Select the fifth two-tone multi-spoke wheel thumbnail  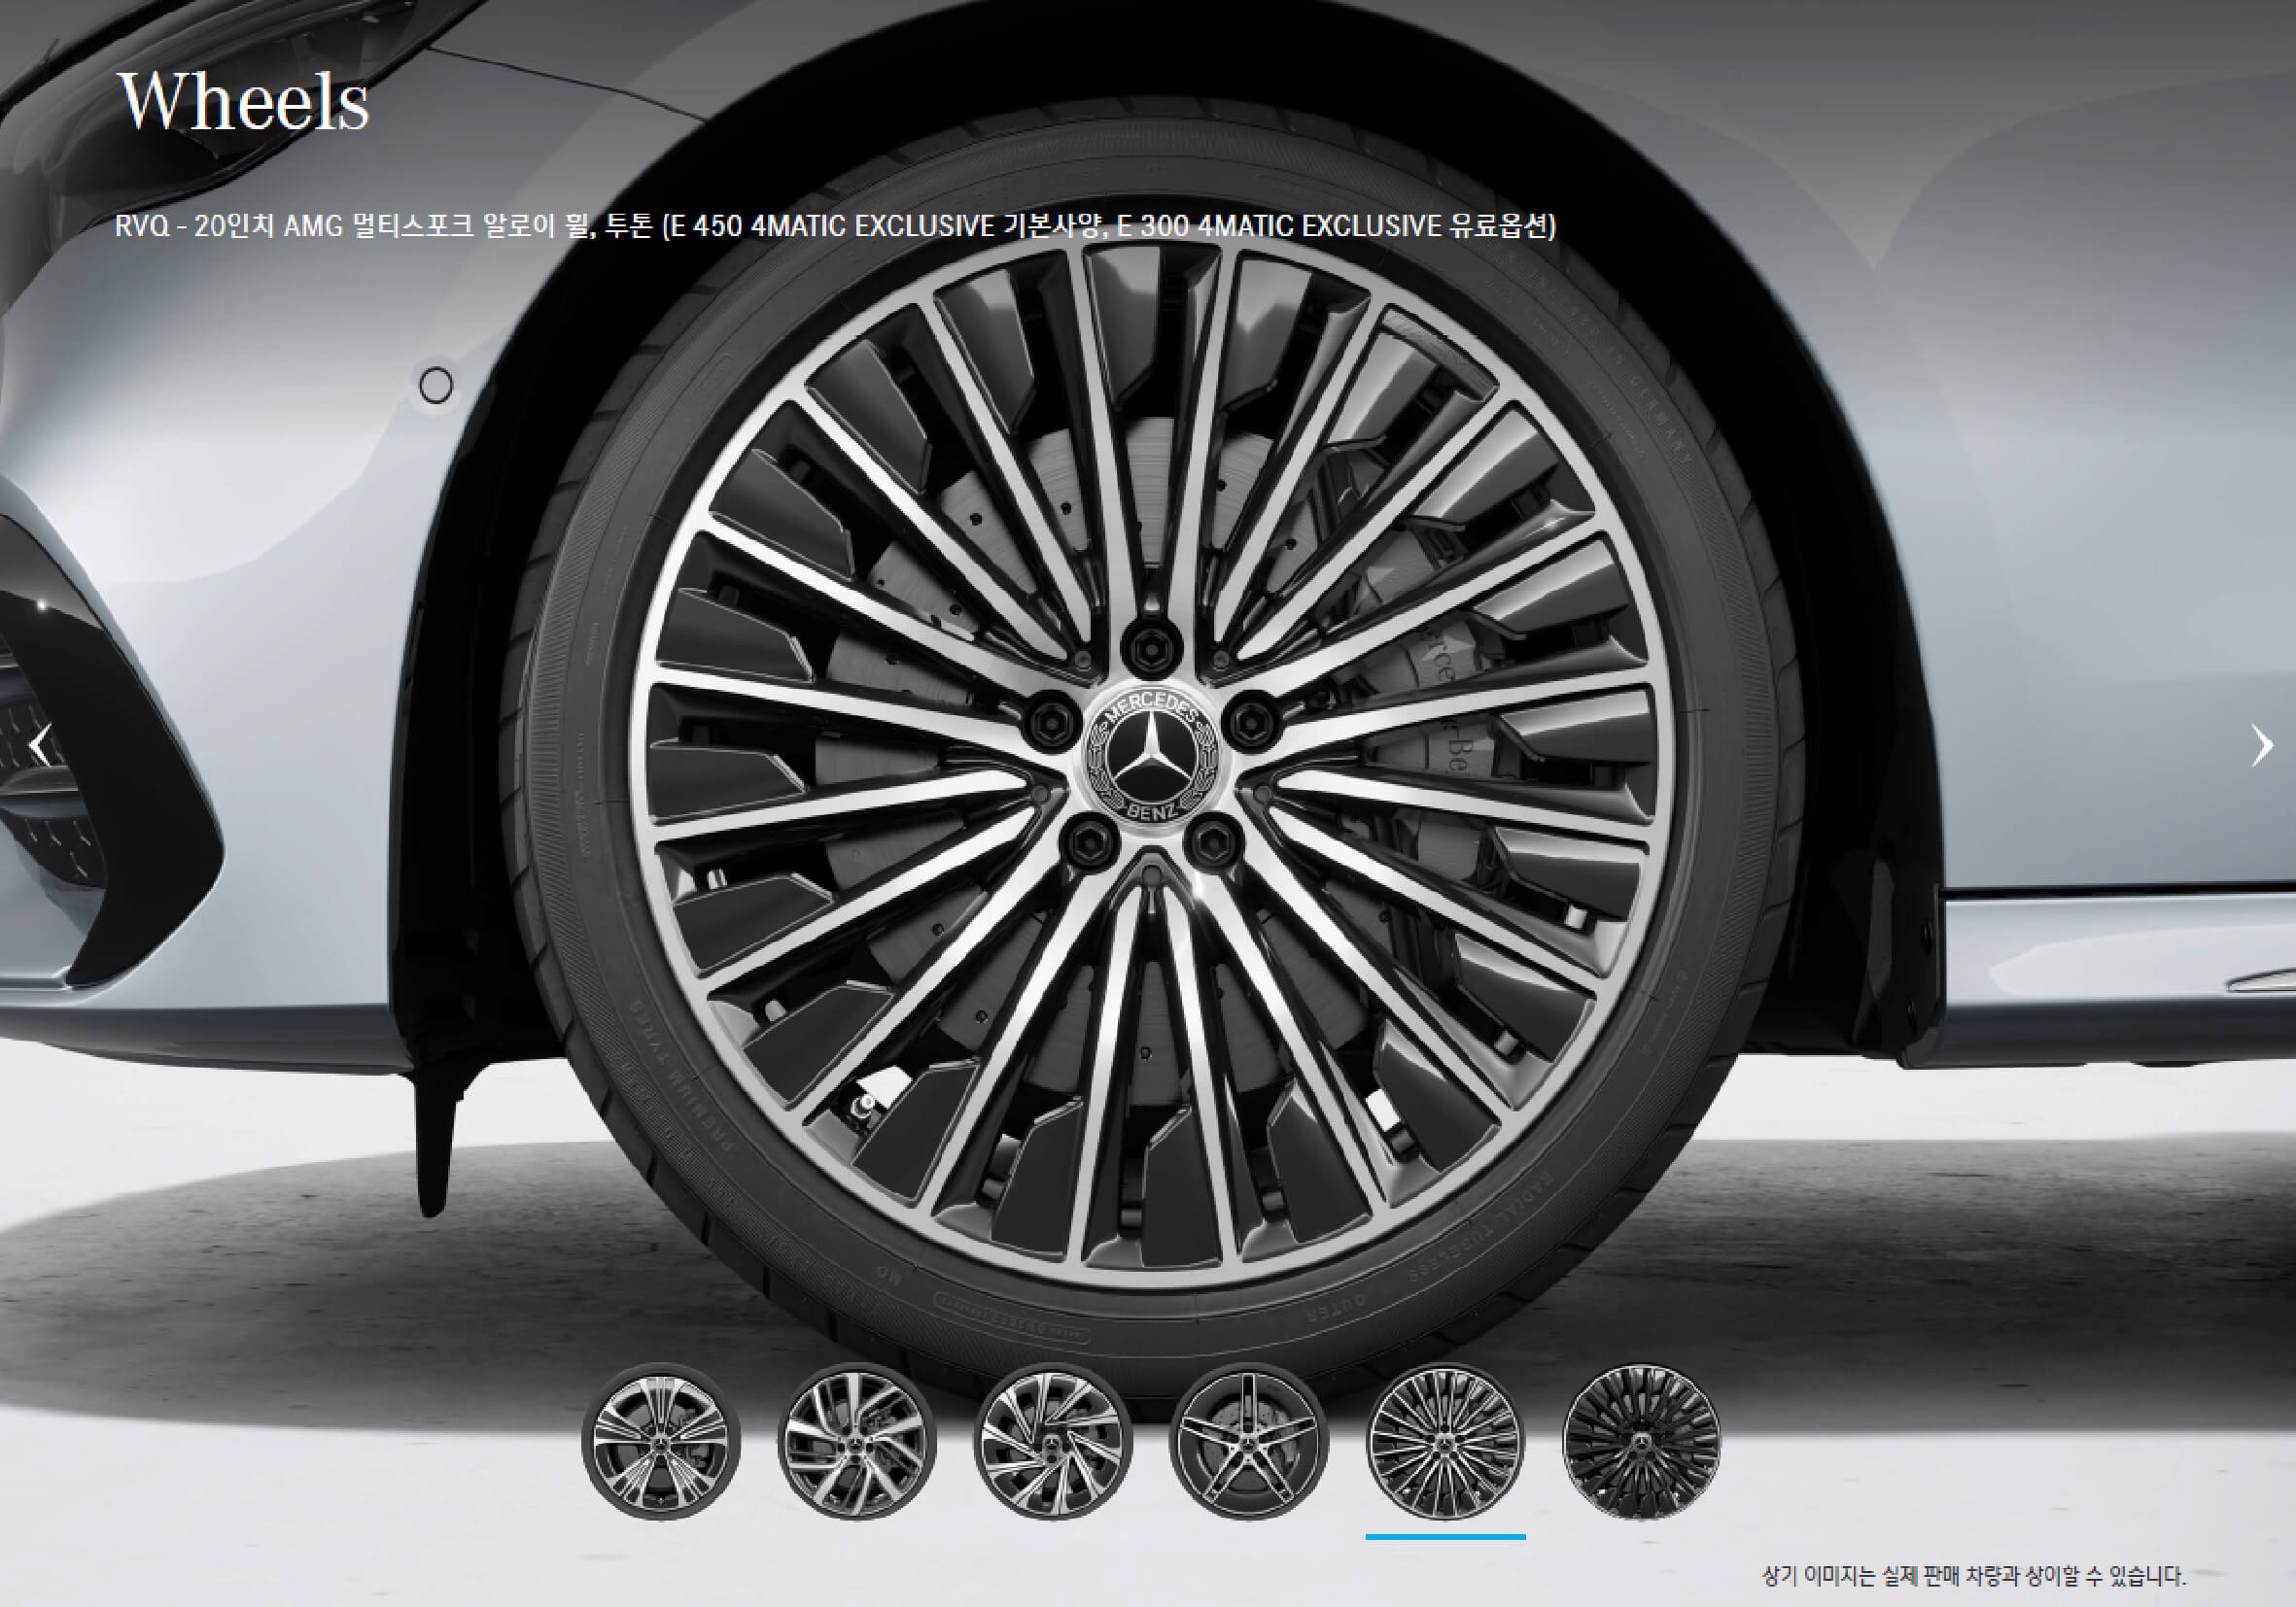(1445, 1442)
